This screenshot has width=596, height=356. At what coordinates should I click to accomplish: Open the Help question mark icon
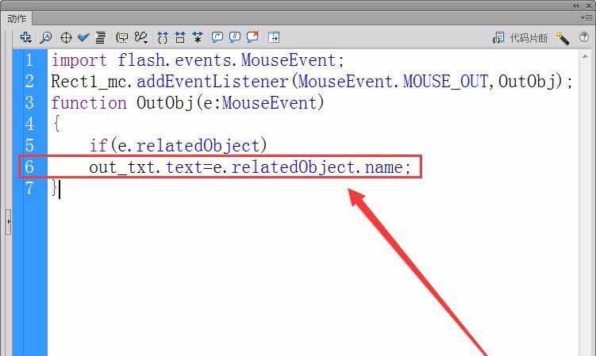pos(584,36)
